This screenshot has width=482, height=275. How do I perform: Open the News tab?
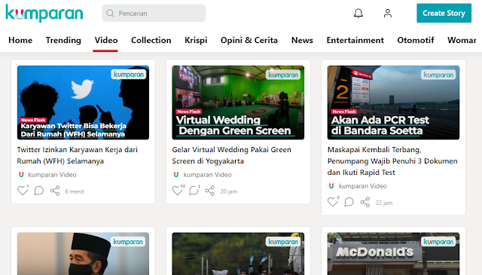tap(302, 40)
